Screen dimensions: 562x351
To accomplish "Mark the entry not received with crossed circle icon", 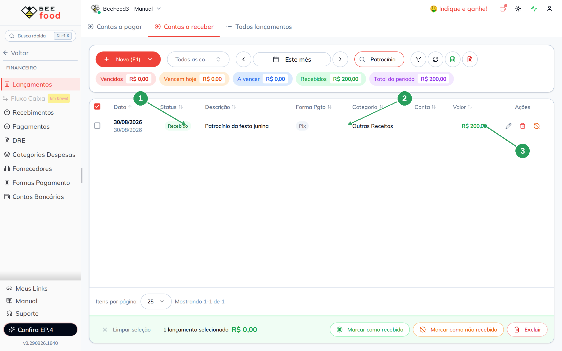I will click(537, 126).
